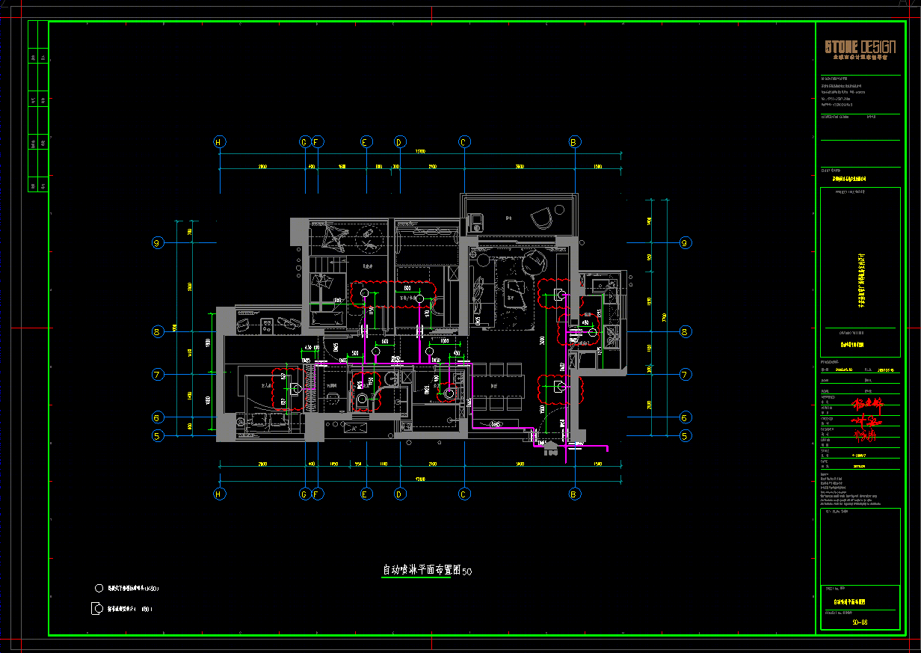Select the right grid axis bubble 7
Screen dimensions: 921x653
click(686, 375)
